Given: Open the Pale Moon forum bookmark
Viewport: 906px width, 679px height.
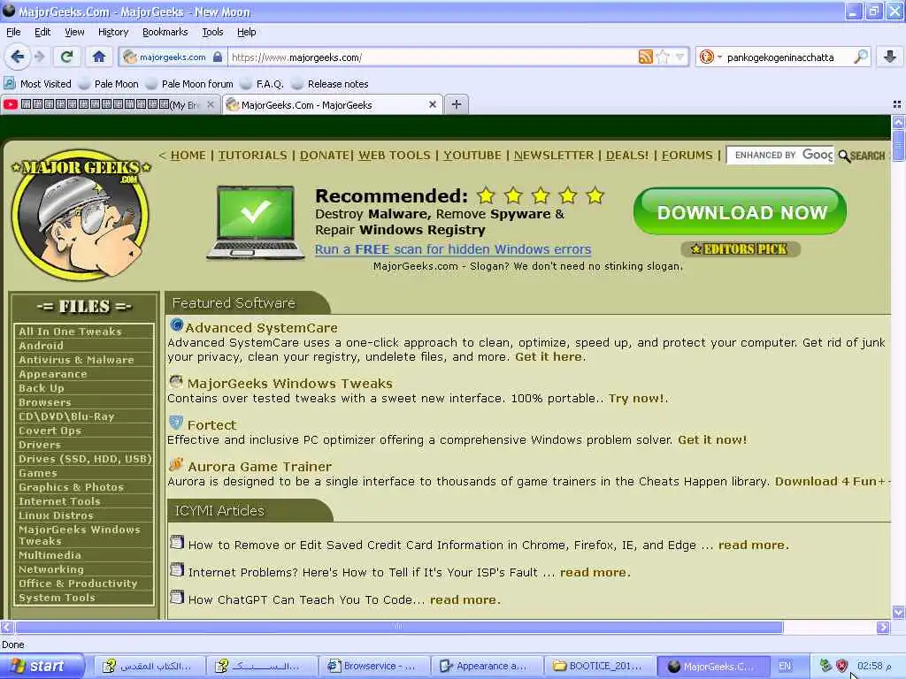Looking at the screenshot, I should pyautogui.click(x=189, y=84).
